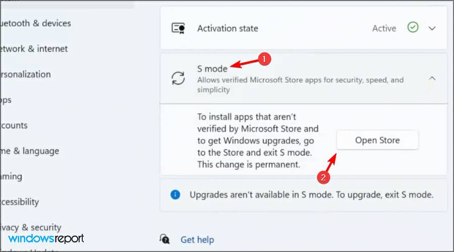Click the Get help headset icon
The height and width of the screenshot is (252, 454).
[164, 239]
